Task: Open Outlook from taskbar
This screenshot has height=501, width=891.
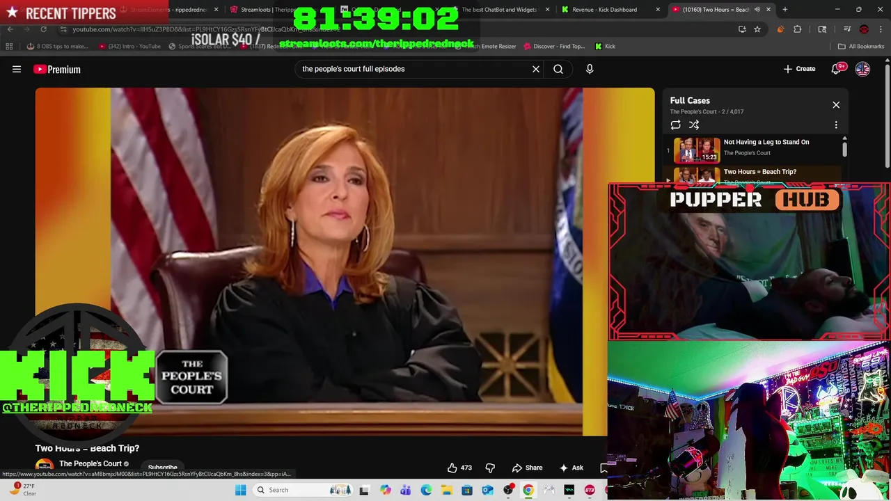Action: 487,490
